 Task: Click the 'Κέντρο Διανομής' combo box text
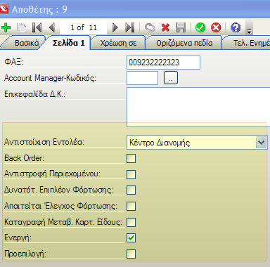[160, 143]
